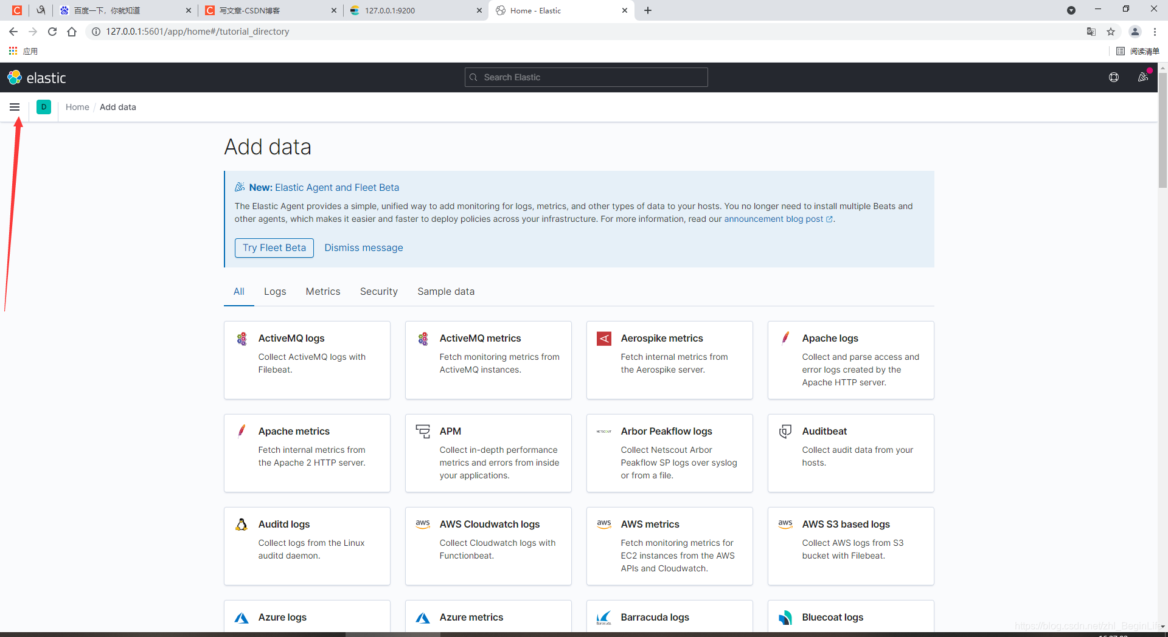Click the Apache metrics feather icon
This screenshot has height=637, width=1168.
[242, 431]
